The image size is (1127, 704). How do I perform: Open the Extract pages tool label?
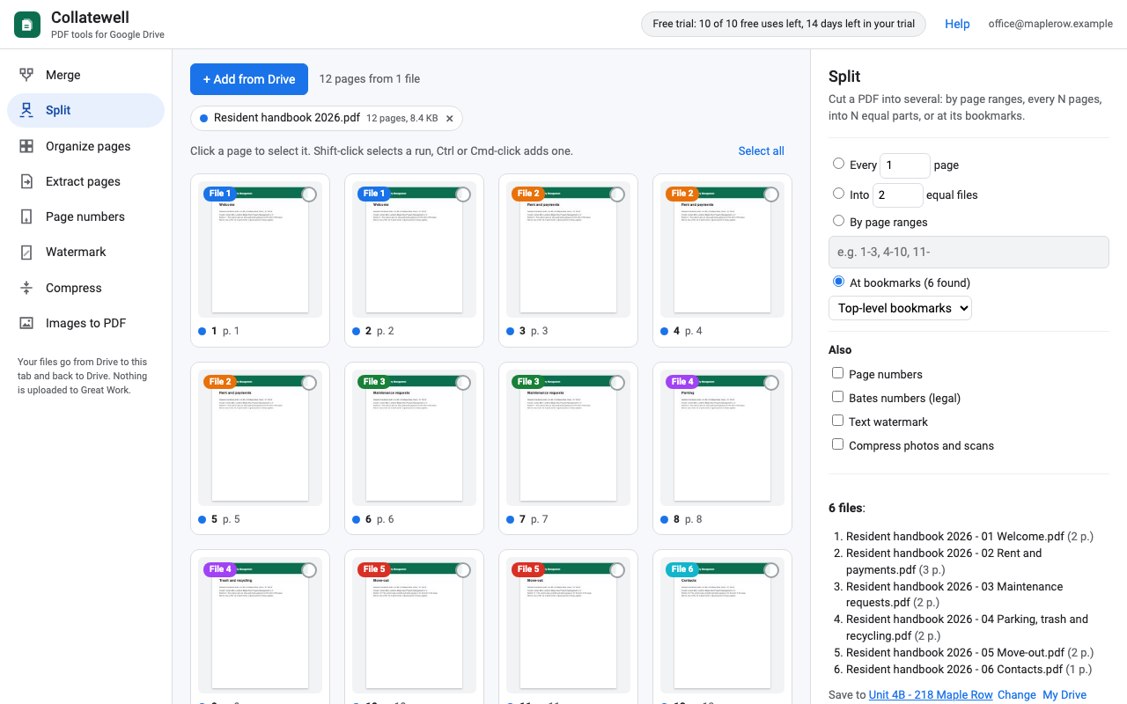[83, 181]
